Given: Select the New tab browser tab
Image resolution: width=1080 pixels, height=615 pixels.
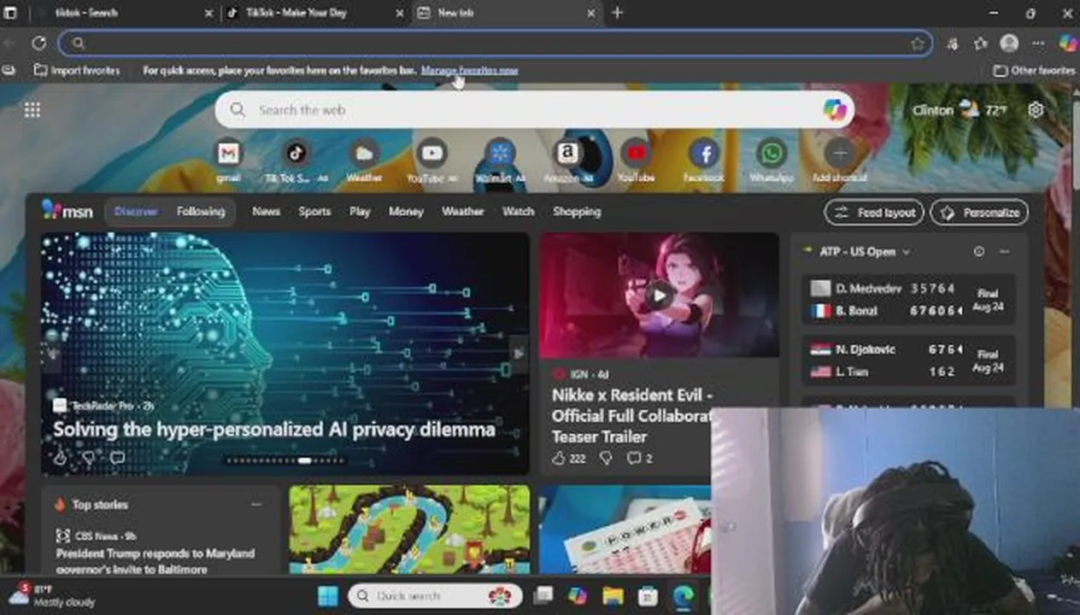Looking at the screenshot, I should point(508,13).
